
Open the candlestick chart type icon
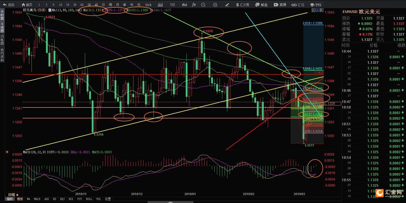click(185, 5)
